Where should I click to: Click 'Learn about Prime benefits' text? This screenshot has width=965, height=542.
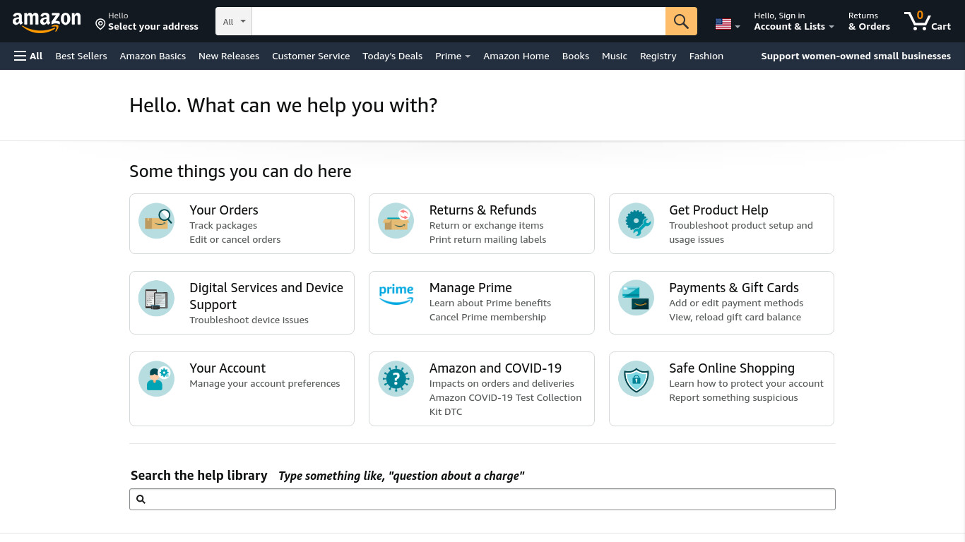coord(490,303)
